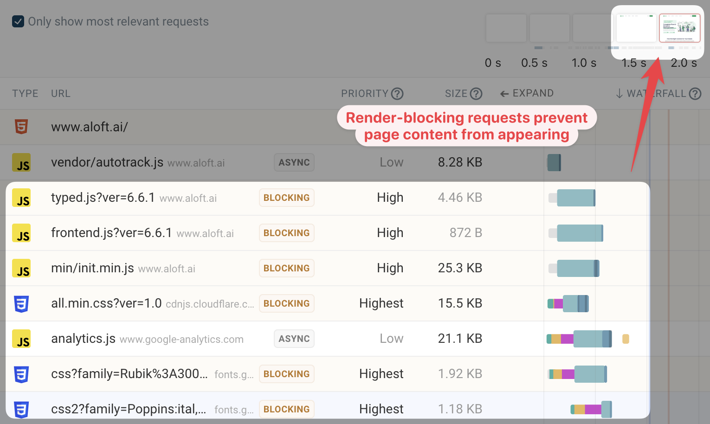Click the URL column header
The image size is (710, 424).
pos(61,94)
